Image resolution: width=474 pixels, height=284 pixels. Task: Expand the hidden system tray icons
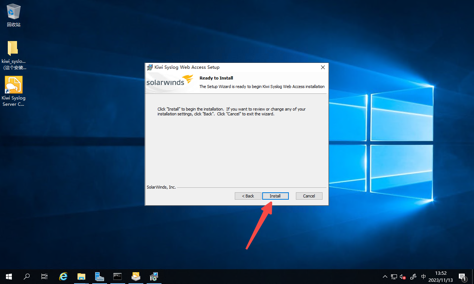(385, 277)
